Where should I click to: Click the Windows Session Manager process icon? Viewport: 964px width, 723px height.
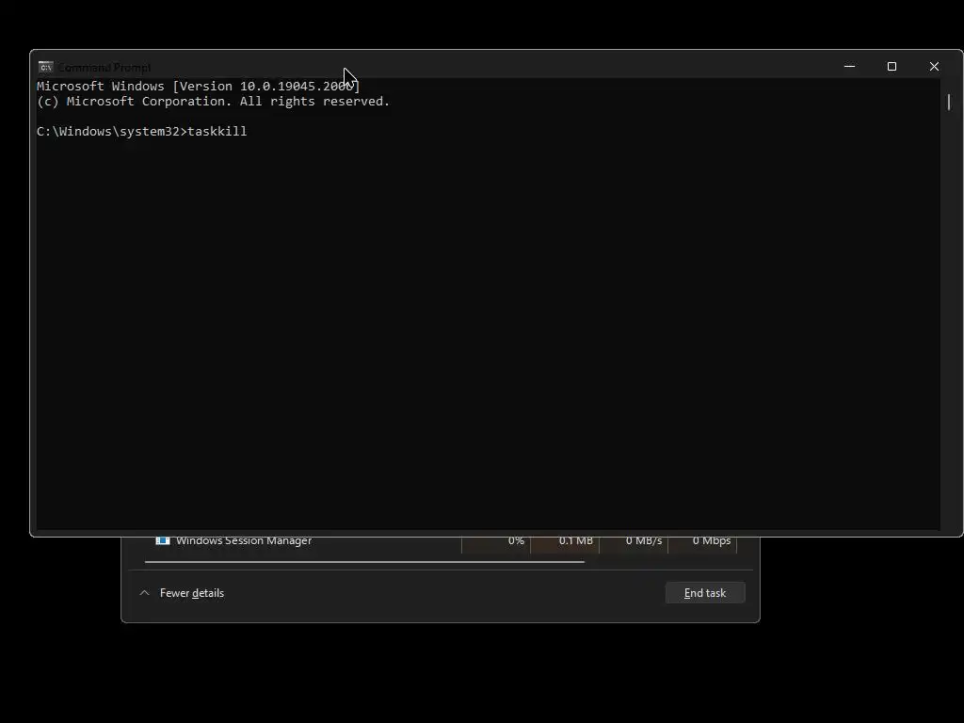tap(162, 541)
